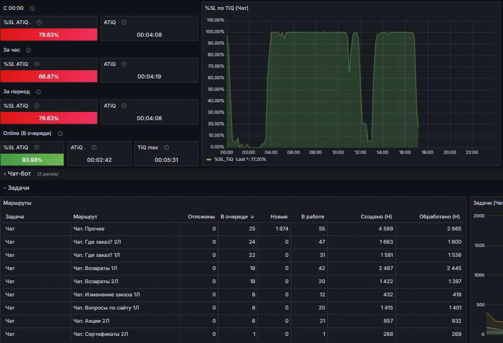Click info icon on Online %SL ATiQ panel
Image resolution: width=503 pixels, height=343 pixels.
37,148
